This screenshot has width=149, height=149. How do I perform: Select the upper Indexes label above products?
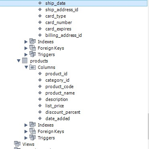tap(46, 42)
